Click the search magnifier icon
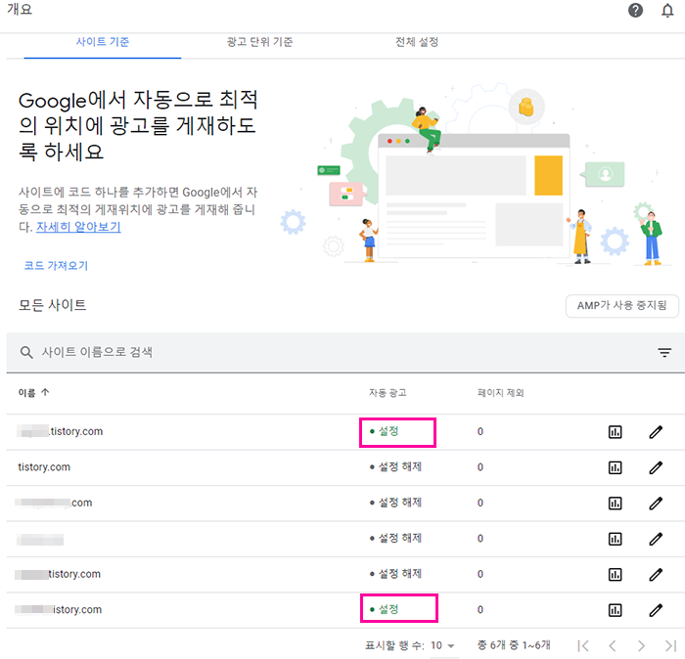The height and width of the screenshot is (659, 685). tap(26, 352)
